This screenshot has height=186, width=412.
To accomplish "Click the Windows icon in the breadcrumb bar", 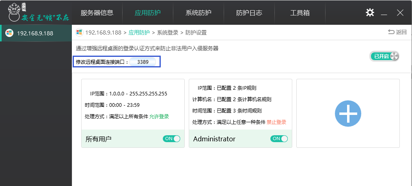I will 79,32.
